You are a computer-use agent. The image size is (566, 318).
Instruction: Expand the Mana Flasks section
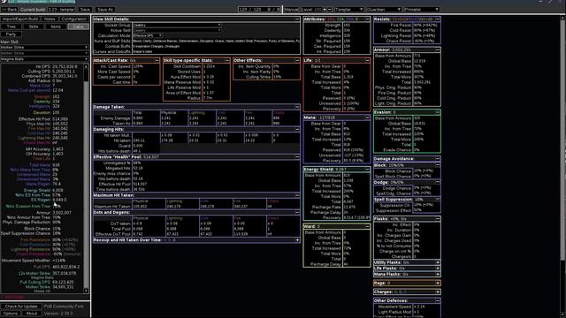[437, 274]
